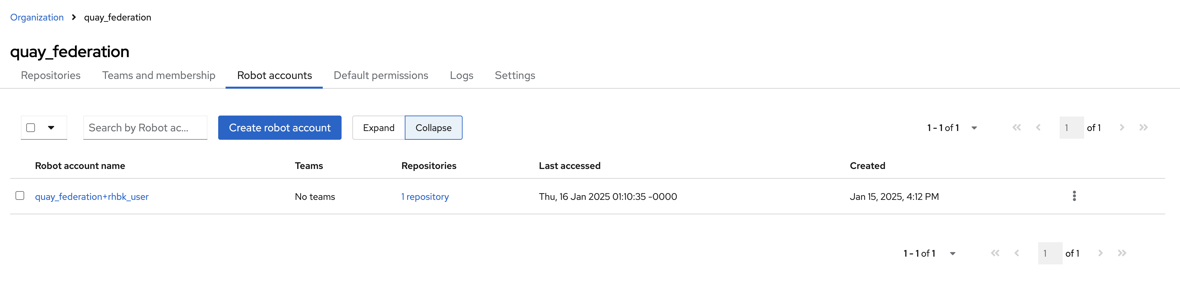1180x303 pixels.
Task: Open kebab menu for quay_federation+rhbk_user row
Action: pyautogui.click(x=1074, y=197)
